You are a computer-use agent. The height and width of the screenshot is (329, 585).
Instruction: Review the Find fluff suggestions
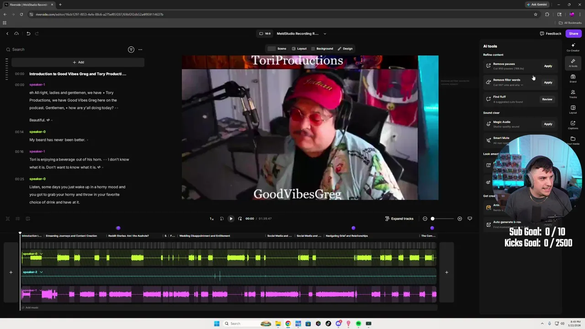[547, 99]
